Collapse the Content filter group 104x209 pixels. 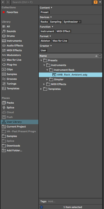tap(52, 8)
